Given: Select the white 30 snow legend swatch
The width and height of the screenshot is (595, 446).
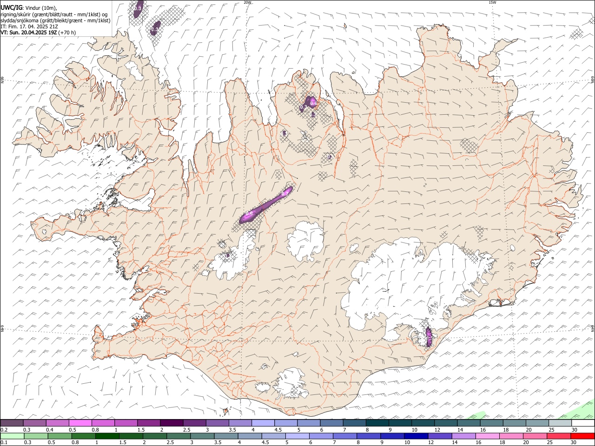Looking at the screenshot, I should point(583,423).
